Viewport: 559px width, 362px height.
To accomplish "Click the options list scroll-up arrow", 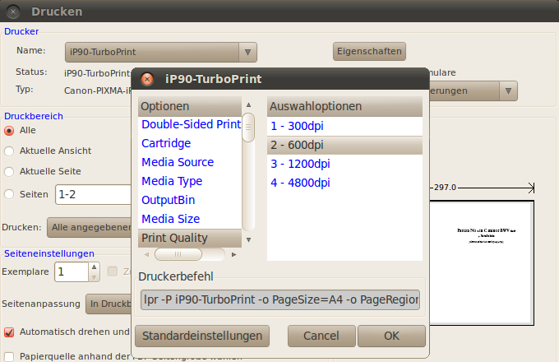I will point(248,106).
